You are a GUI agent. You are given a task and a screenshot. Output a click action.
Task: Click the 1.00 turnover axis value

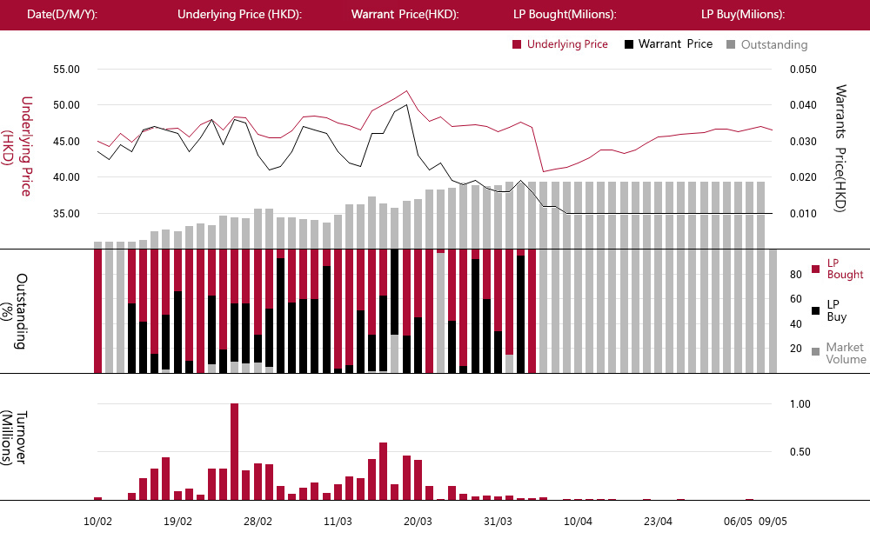800,403
